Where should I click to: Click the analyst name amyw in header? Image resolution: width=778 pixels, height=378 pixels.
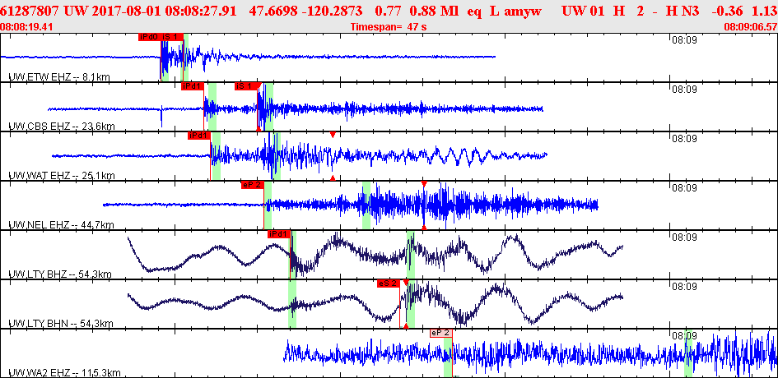click(523, 10)
